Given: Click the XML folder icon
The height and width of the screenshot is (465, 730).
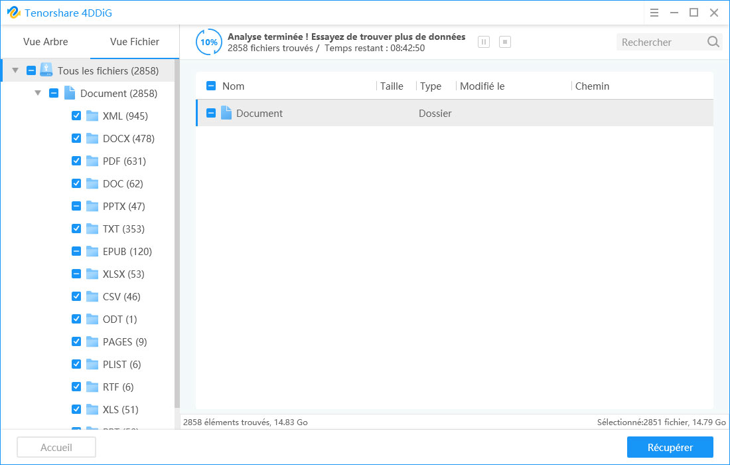Looking at the screenshot, I should (x=92, y=116).
